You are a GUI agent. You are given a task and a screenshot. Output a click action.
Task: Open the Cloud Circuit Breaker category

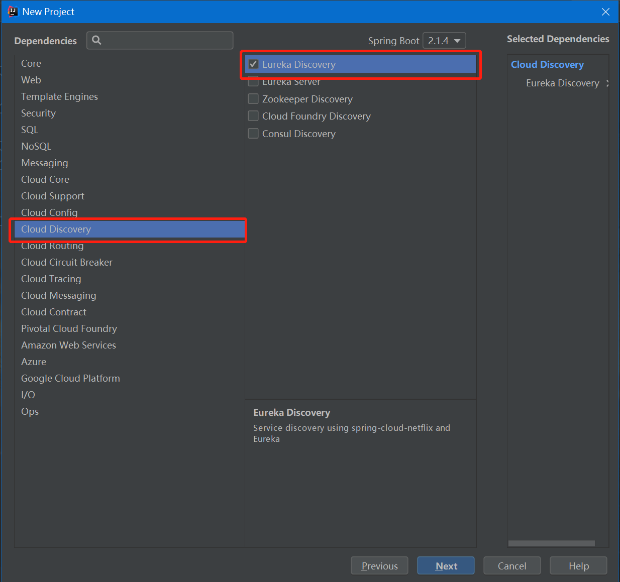[130, 262]
